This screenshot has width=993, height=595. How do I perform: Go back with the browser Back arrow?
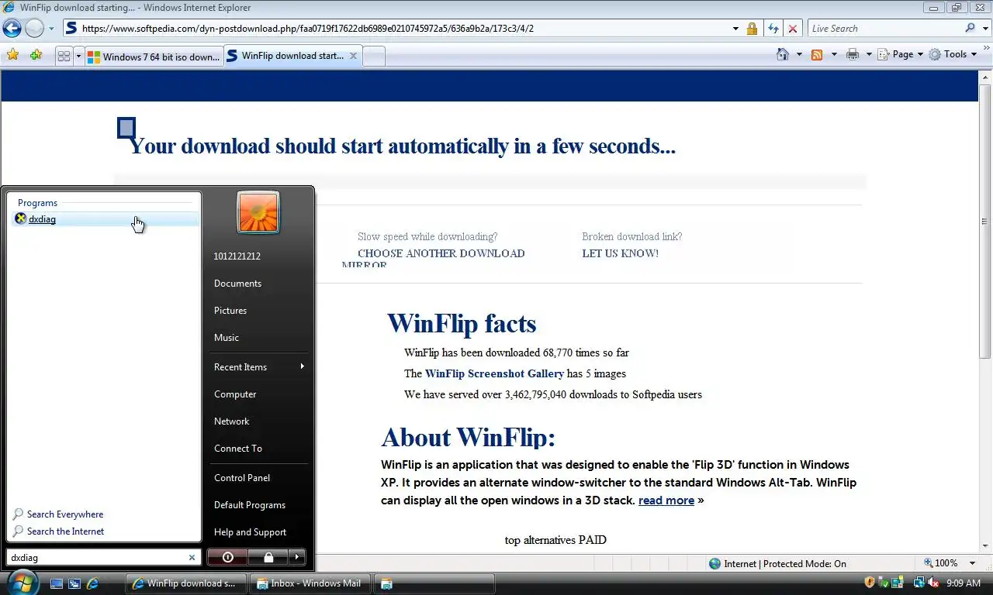[12, 29]
